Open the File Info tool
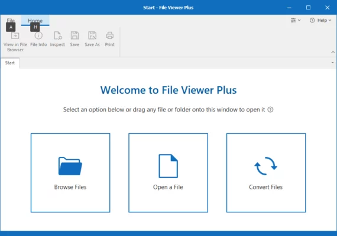Viewport: 337px width, 236px height. (x=38, y=39)
